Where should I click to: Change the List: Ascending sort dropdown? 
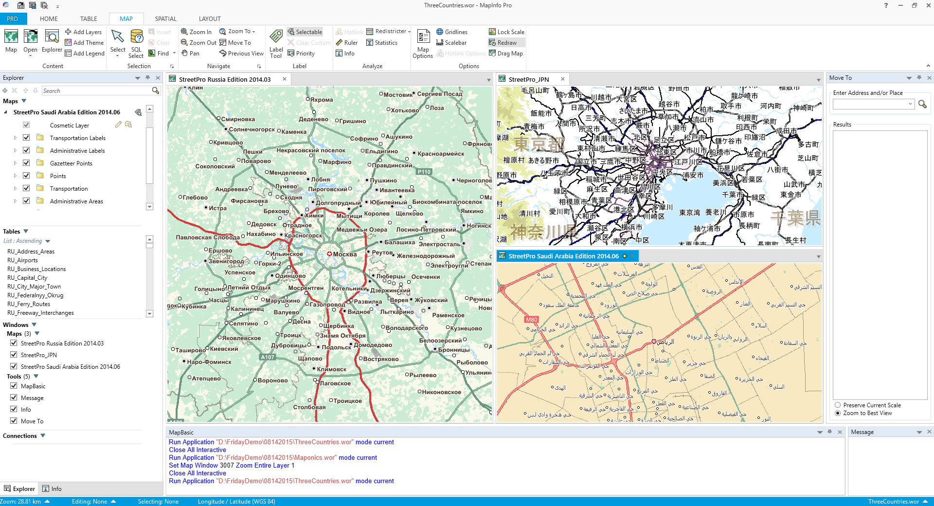tap(48, 241)
